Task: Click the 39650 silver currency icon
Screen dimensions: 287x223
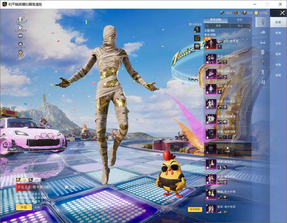Action: pos(222,13)
